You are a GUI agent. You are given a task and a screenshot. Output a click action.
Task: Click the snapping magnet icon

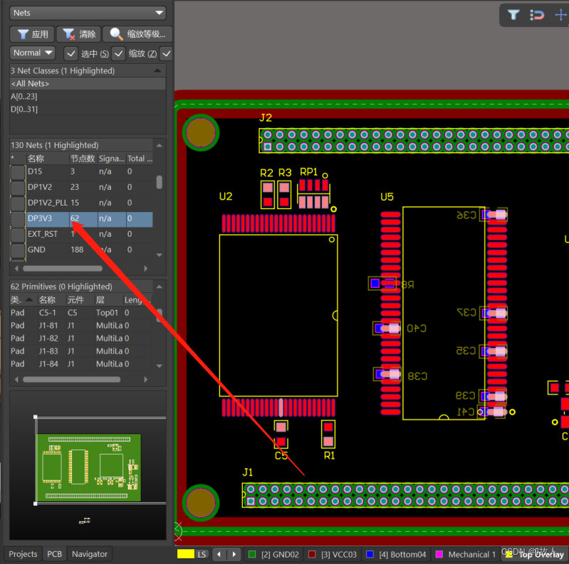[537, 15]
